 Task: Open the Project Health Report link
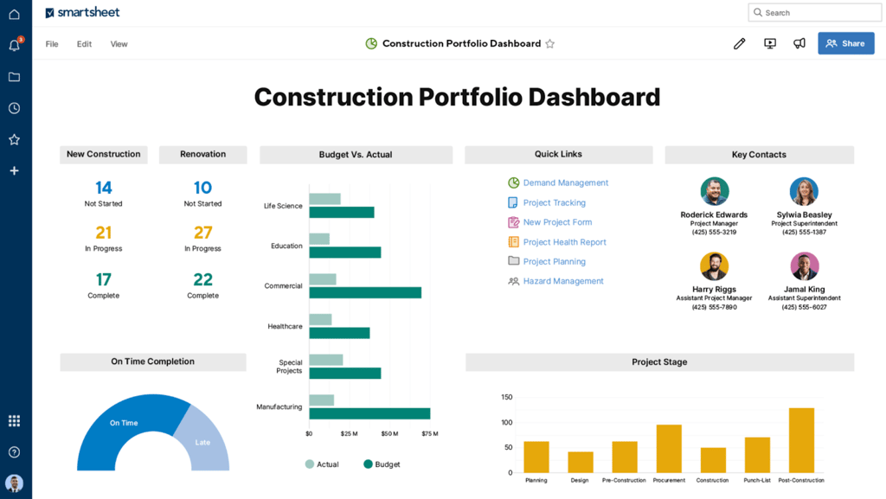click(x=563, y=241)
